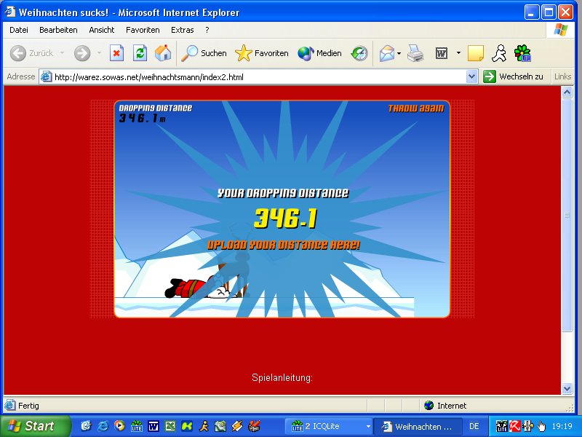Launch the green KaZaA quick launch icon
Screen dimensions: 582x437
pos(187,426)
